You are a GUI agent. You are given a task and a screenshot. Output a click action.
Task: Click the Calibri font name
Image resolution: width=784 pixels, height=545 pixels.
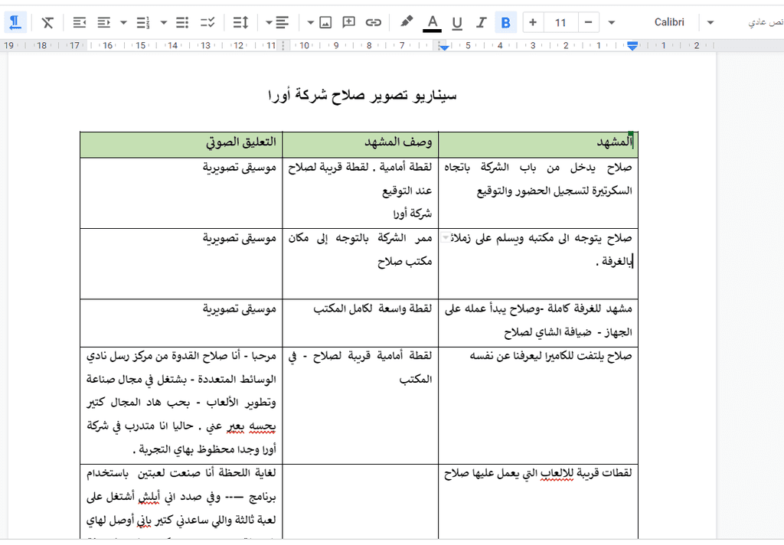coord(669,22)
